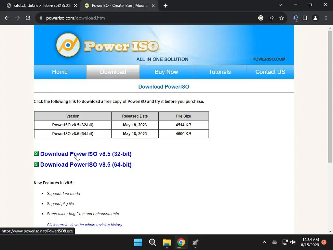Click the PowerISO v8.5 (64-bit) table cell
The width and height of the screenshot is (333, 250).
coord(73,134)
